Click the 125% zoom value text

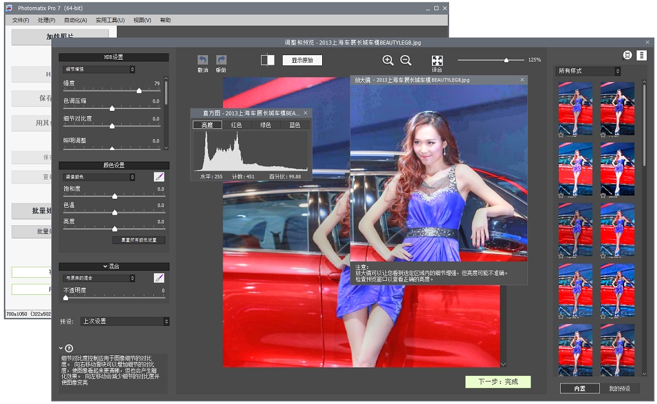(x=534, y=60)
